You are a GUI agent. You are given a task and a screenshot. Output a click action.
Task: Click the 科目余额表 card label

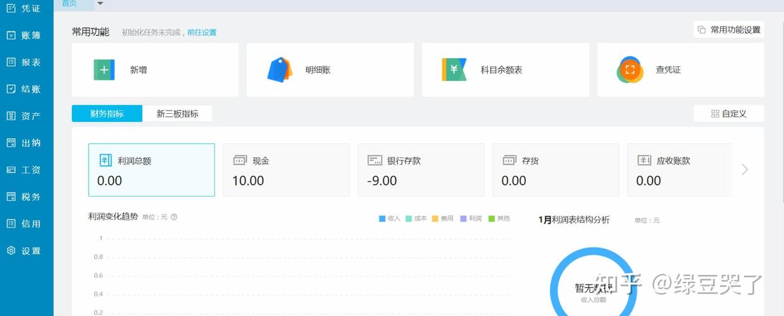click(501, 70)
